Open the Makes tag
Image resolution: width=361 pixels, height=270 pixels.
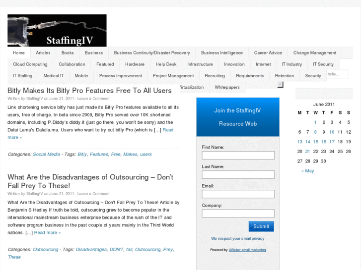130,155
